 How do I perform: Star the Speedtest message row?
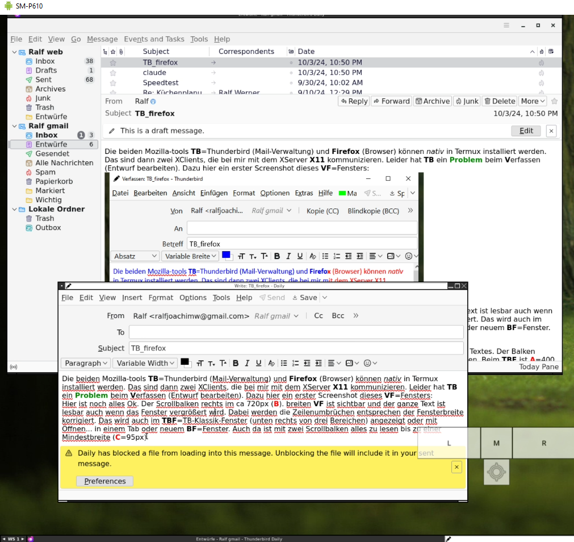point(113,83)
